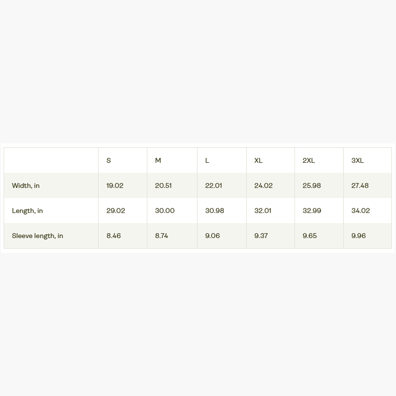Click length value 30.00 for size M
Screen dimensions: 396x396
[x=165, y=211]
